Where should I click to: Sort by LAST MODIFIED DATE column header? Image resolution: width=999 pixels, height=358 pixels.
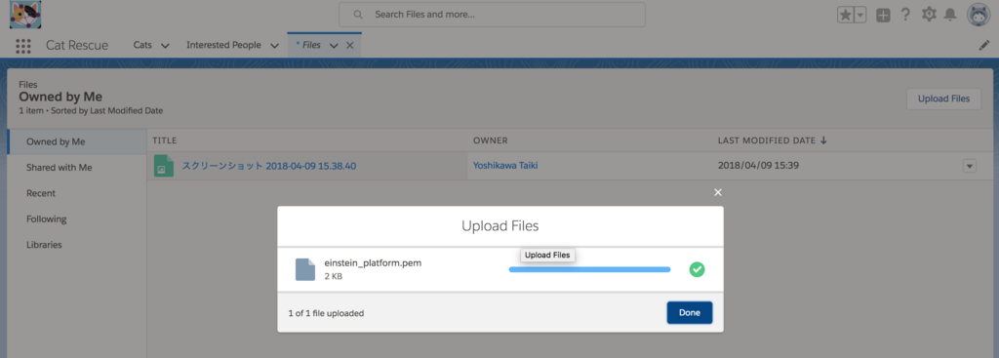tap(773, 140)
